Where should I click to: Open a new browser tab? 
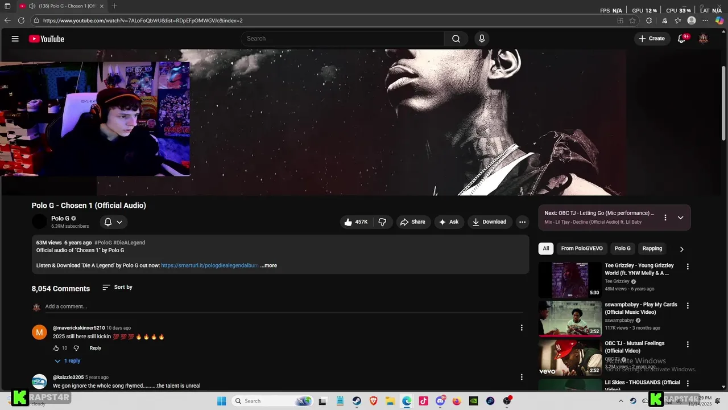tap(114, 6)
